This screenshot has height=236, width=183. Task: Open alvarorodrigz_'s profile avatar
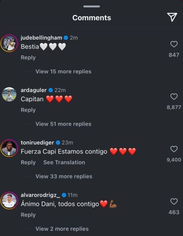click(x=9, y=201)
